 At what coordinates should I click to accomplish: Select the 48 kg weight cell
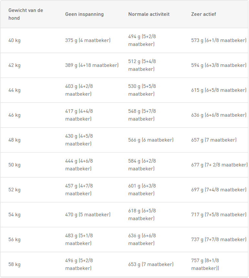[15, 140]
